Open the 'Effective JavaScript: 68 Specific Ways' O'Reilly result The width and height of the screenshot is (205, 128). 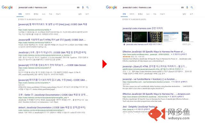click(x=154, y=52)
